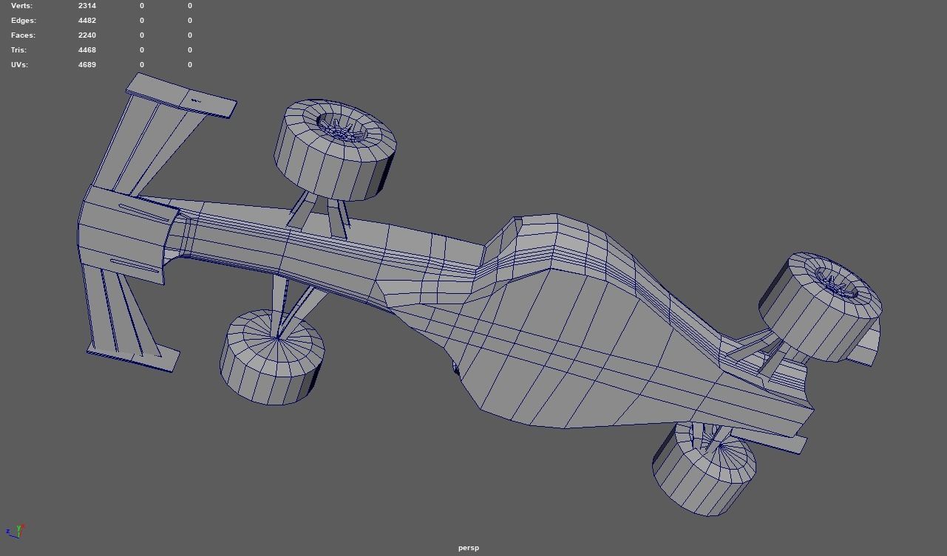Click the "Edges:" heads-up display label
This screenshot has height=556, width=947.
click(x=24, y=21)
